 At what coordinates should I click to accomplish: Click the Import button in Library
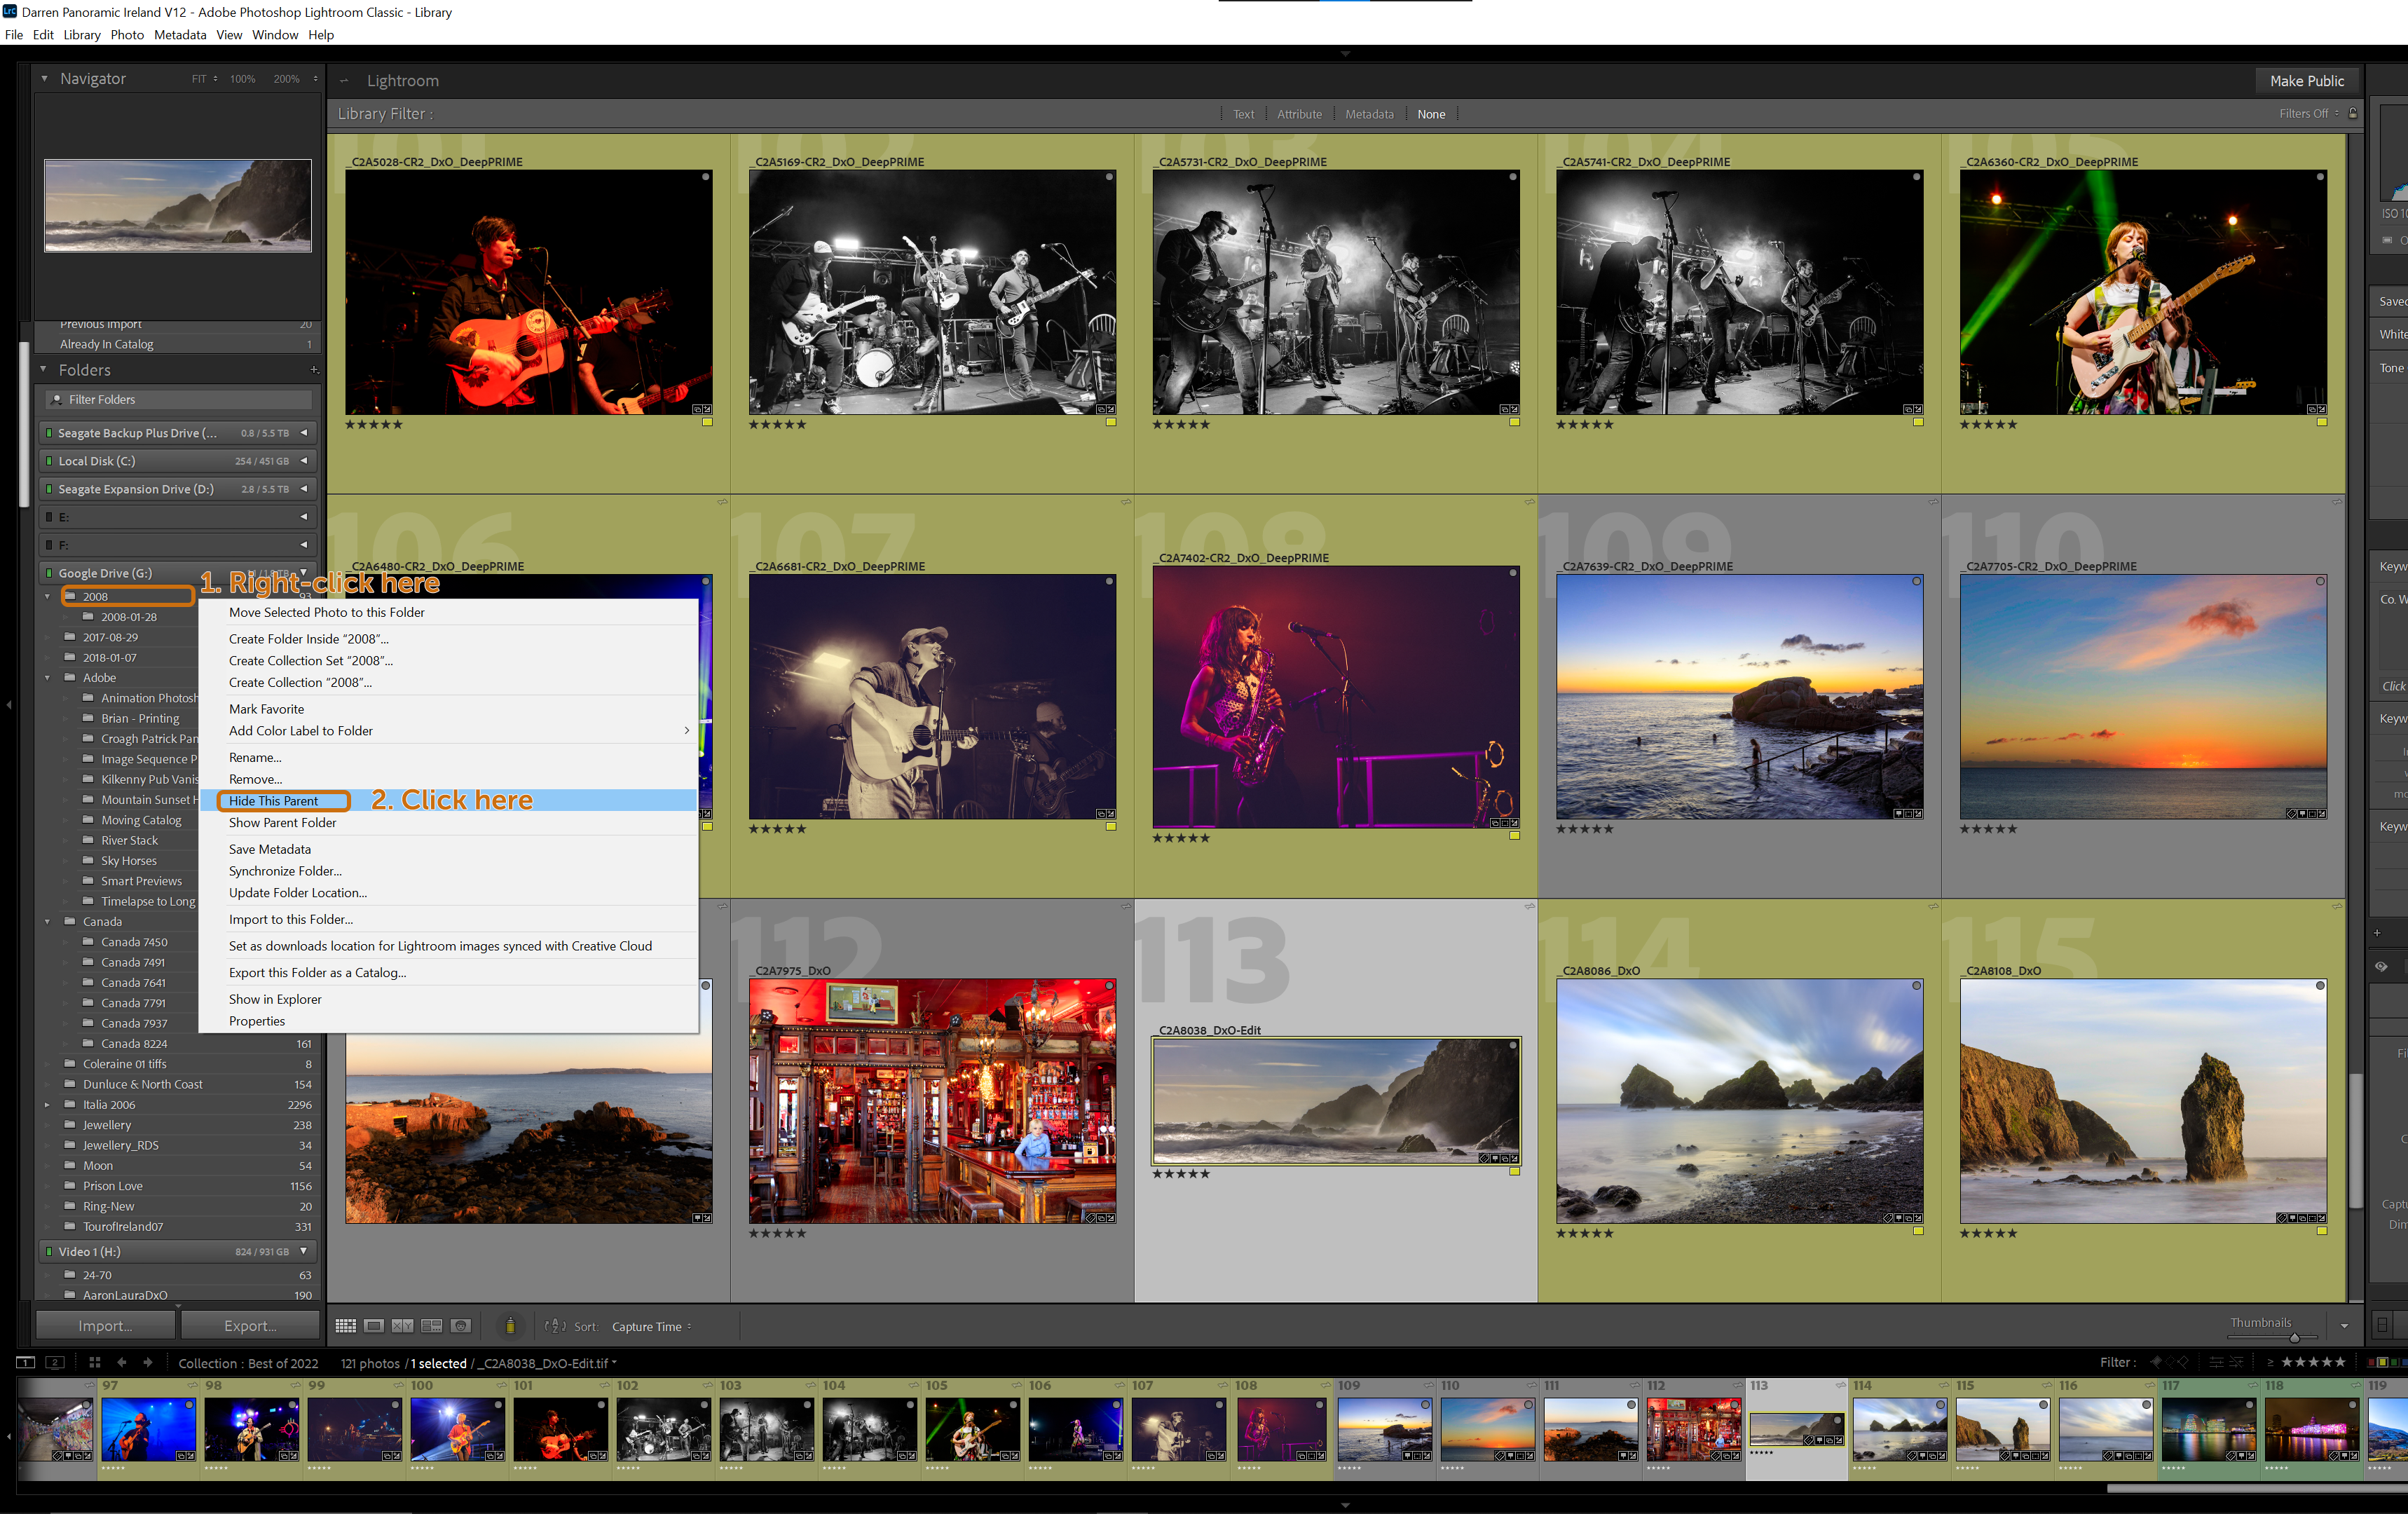click(x=108, y=1325)
